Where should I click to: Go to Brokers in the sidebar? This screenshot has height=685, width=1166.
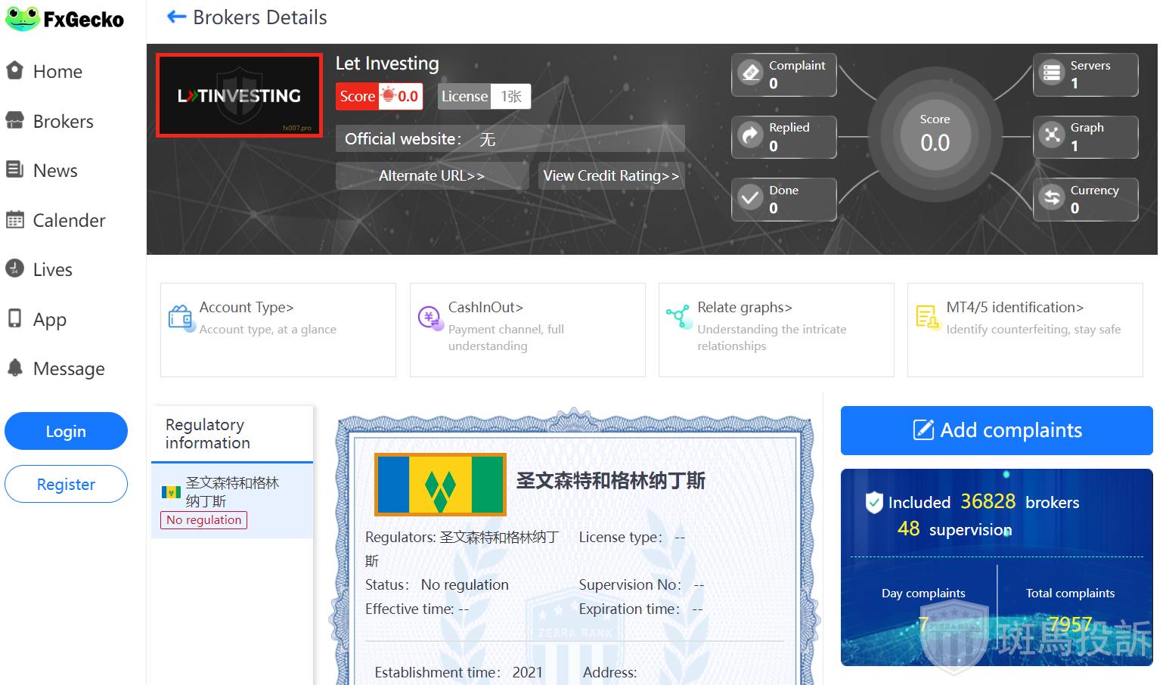click(x=63, y=121)
